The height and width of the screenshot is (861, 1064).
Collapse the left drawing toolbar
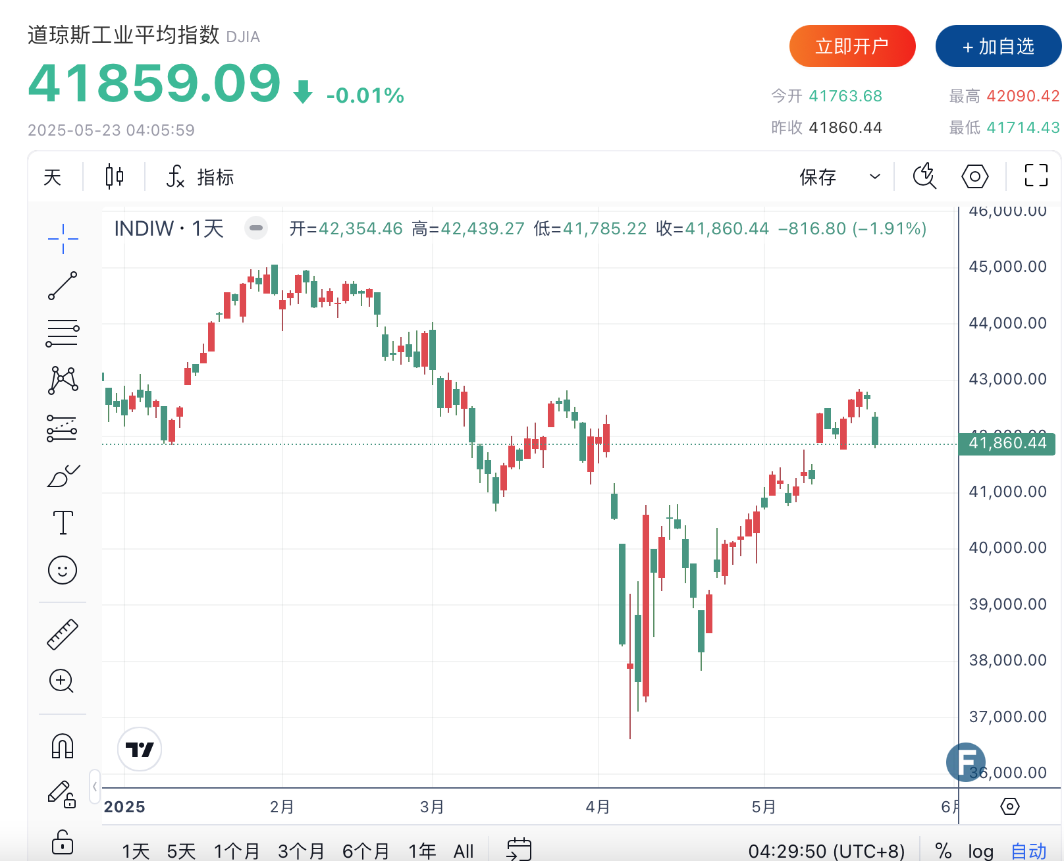95,786
